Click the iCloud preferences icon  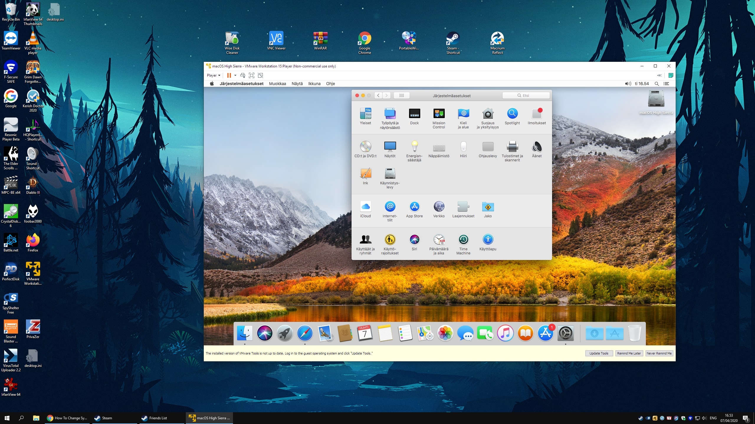[x=365, y=207]
